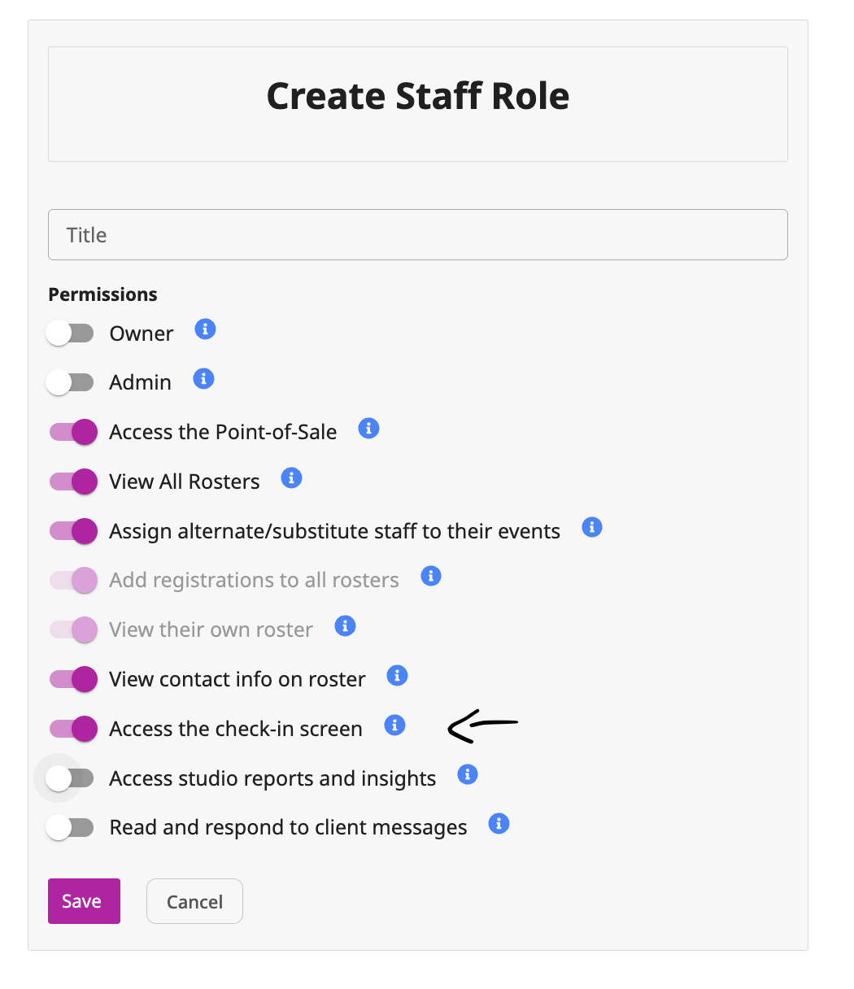Turn on the Admin toggle
The height and width of the screenshot is (989, 854).
coord(71,382)
